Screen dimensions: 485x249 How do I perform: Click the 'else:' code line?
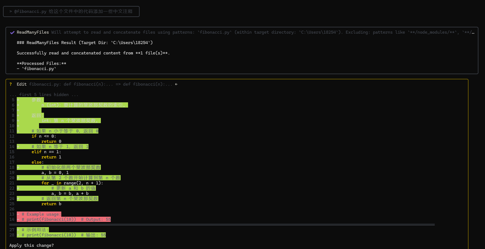(38, 162)
